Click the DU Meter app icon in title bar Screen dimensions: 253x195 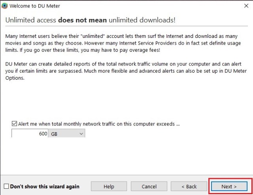point(4,6)
